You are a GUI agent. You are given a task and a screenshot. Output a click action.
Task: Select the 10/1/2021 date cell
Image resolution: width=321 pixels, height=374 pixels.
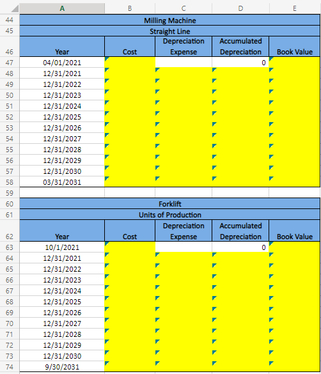[62, 247]
